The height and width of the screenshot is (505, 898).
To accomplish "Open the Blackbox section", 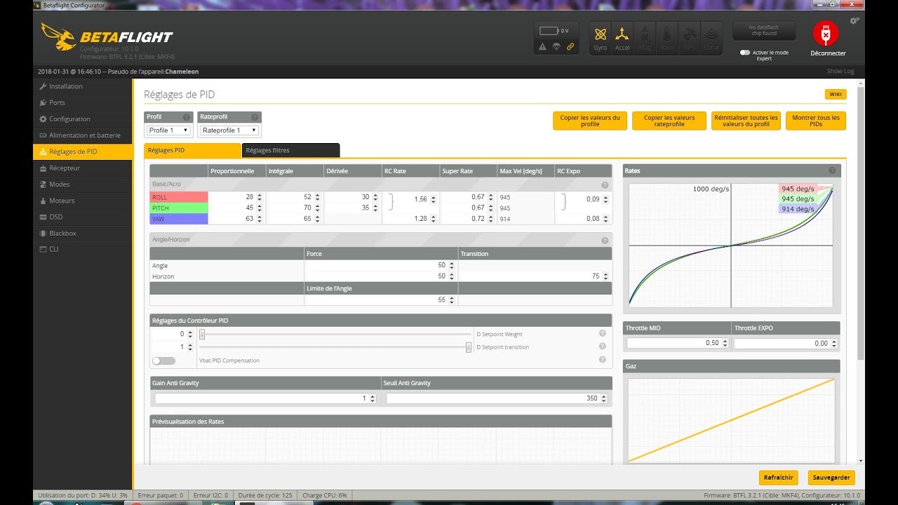I will tap(82, 234).
